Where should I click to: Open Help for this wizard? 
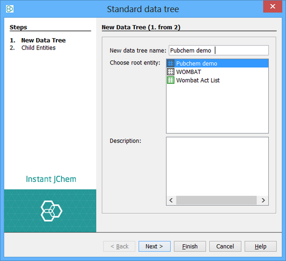[260, 246]
